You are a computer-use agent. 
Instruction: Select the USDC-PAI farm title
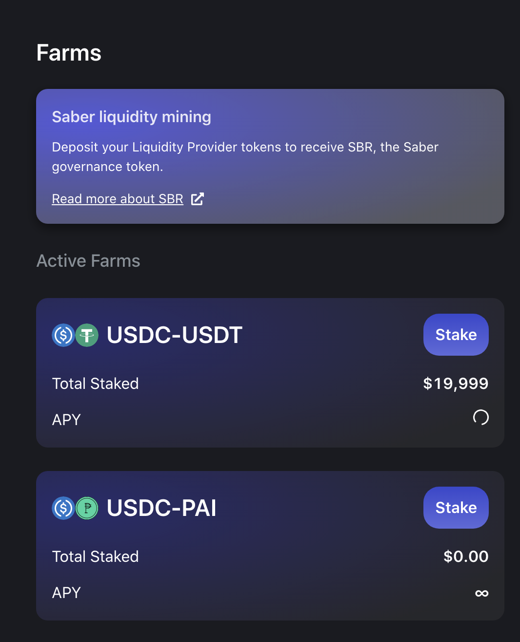(x=161, y=508)
